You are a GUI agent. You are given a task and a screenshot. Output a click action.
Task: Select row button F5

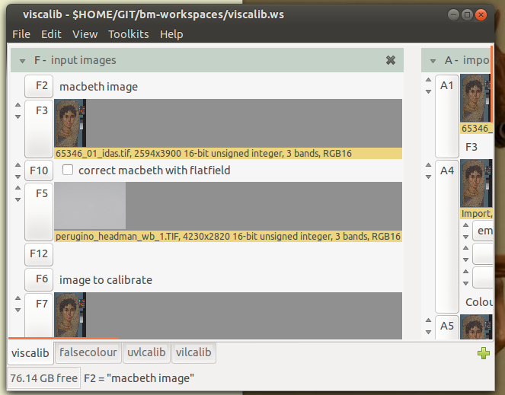pos(39,212)
